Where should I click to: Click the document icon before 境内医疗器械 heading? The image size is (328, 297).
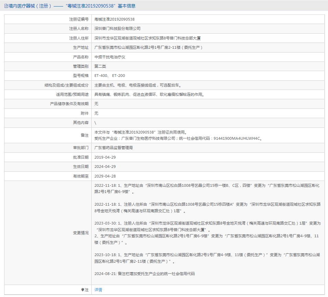click(x=6, y=6)
